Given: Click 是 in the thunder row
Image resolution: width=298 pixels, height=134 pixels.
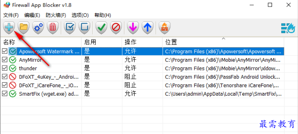Looking at the screenshot, I should [87, 68].
